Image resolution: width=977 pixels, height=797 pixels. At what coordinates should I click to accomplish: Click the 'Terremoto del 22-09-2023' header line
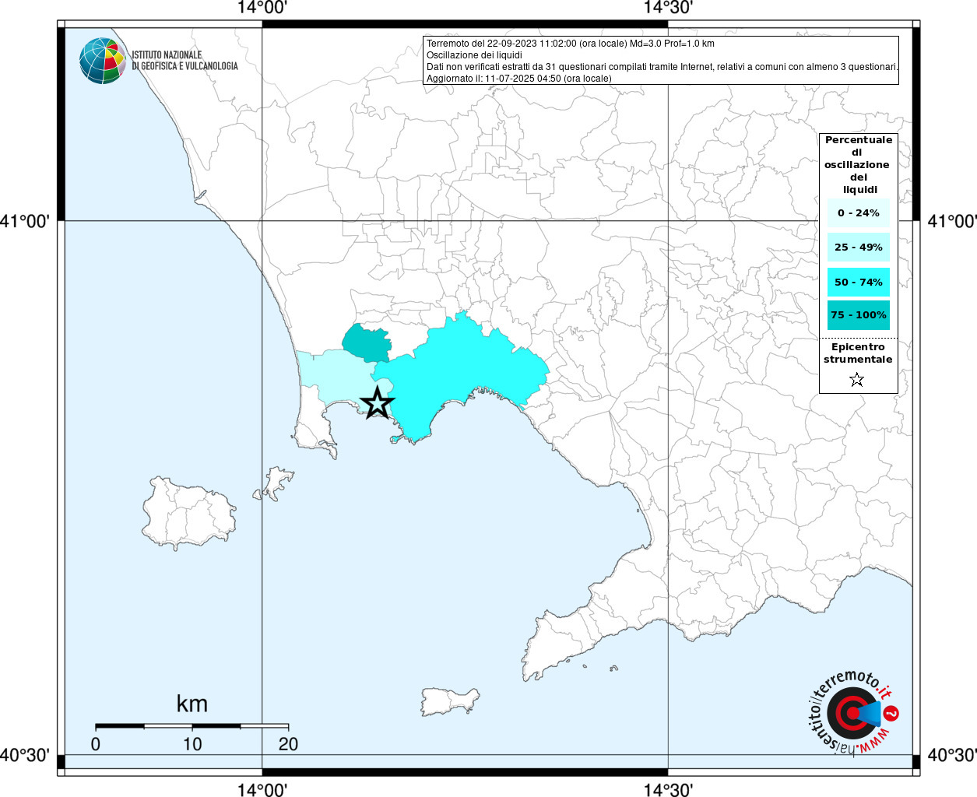point(571,44)
